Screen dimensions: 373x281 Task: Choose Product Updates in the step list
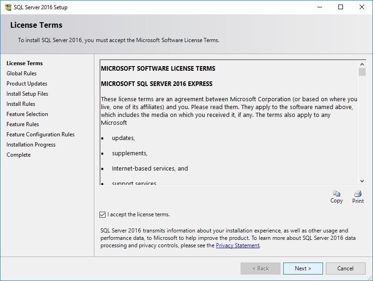tap(27, 84)
